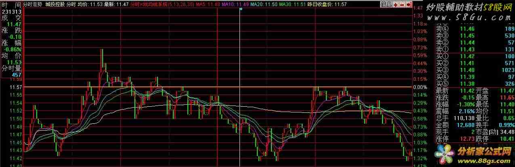Click the 最高 value 11.65
This screenshot has width=515, height=167.
pyautogui.click(x=507, y=97)
